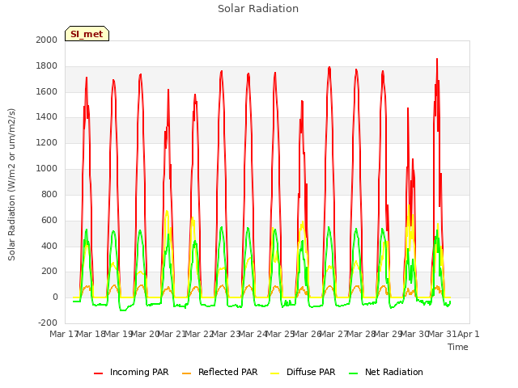Click the orange Reflected PAR legend swatch
This screenshot has height=388, width=518.
[187, 373]
